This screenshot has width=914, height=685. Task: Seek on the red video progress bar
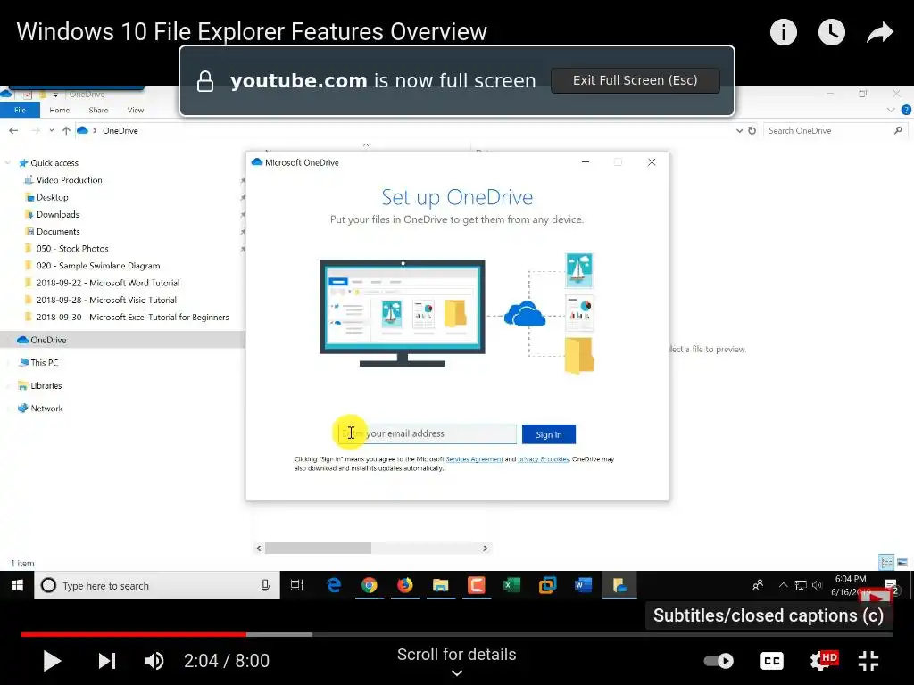pos(134,634)
